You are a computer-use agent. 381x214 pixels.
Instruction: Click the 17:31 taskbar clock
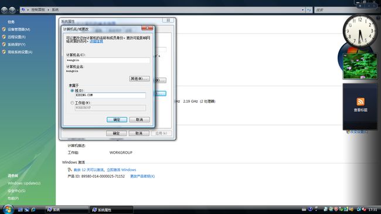[372, 210]
